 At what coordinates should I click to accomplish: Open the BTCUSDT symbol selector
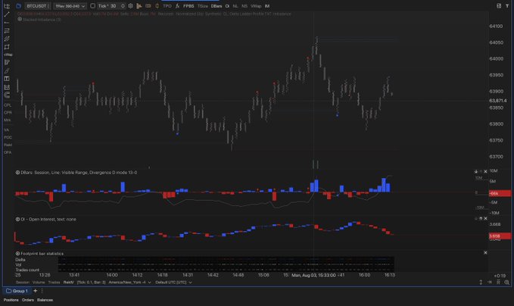[38, 6]
